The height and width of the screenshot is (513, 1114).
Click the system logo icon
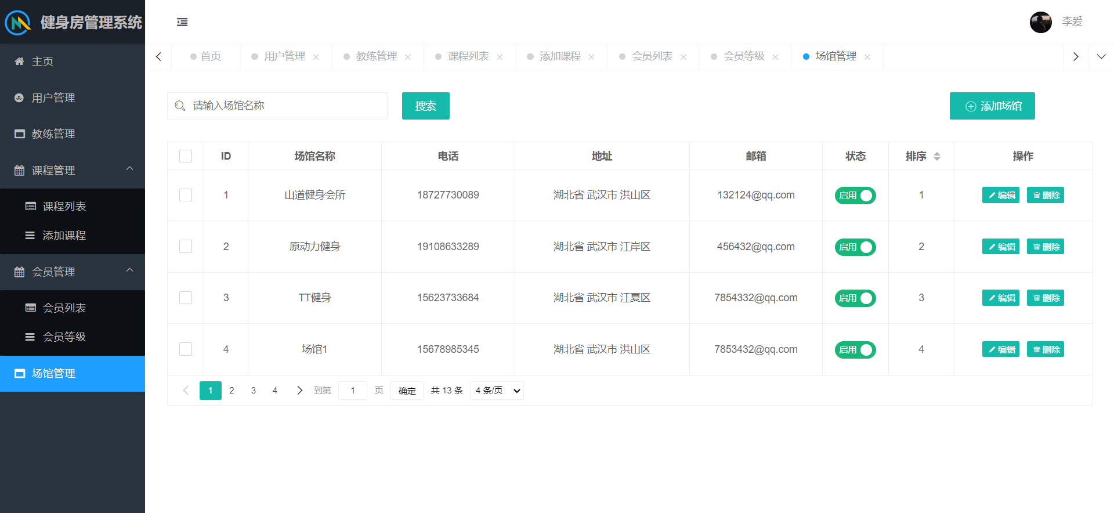(x=18, y=23)
